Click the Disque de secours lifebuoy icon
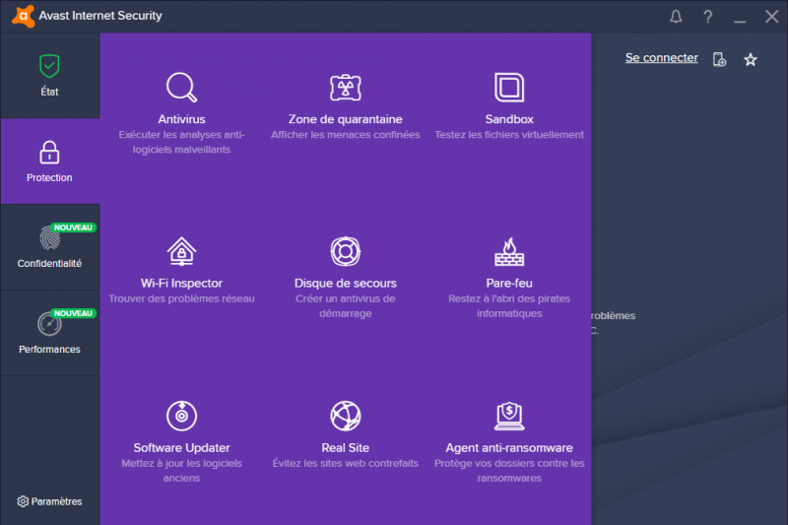 (346, 251)
